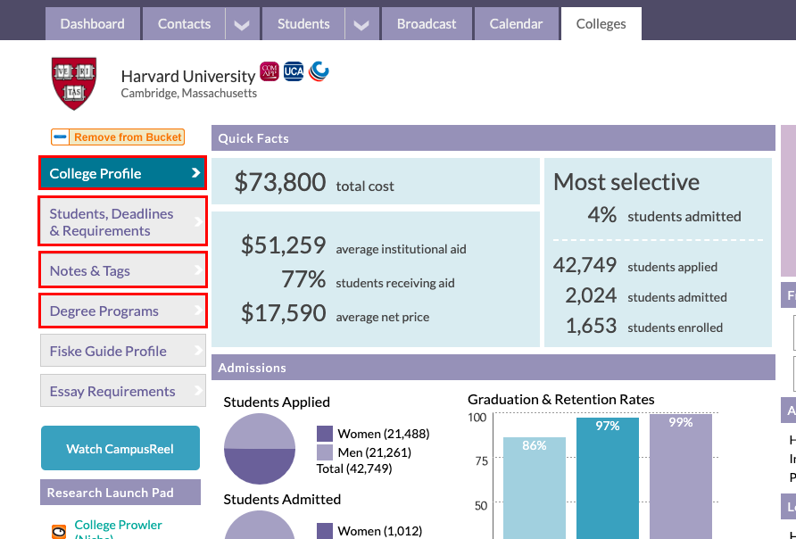Expand the Degree Programs arrow
The image size is (796, 539).
click(x=198, y=311)
